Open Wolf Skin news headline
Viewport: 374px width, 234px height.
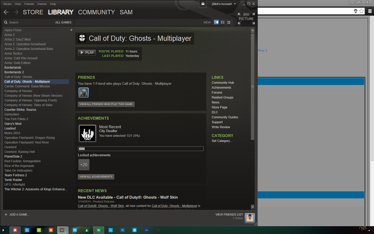click(x=128, y=197)
